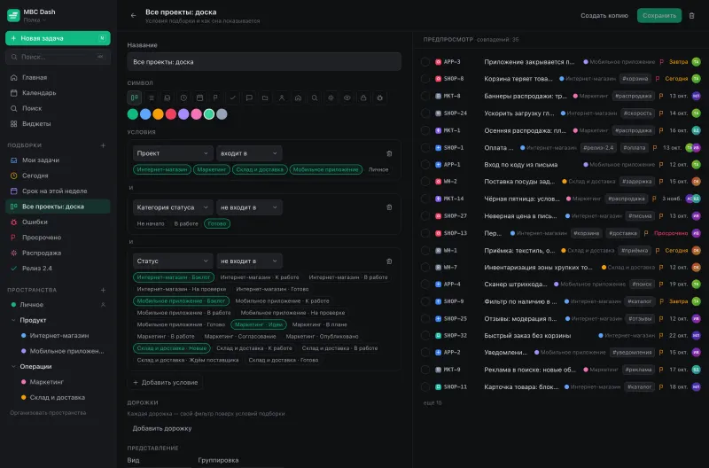Viewport: 709px width, 468px height.
Task: Delete the collection with the top-right trash icon
Action: [x=691, y=15]
